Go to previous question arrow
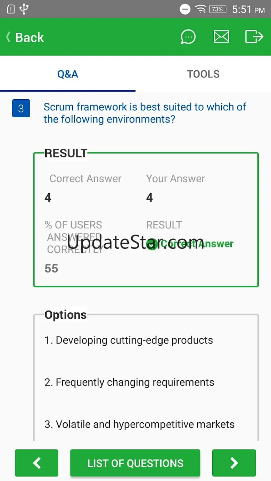This screenshot has width=271, height=481. (x=36, y=463)
